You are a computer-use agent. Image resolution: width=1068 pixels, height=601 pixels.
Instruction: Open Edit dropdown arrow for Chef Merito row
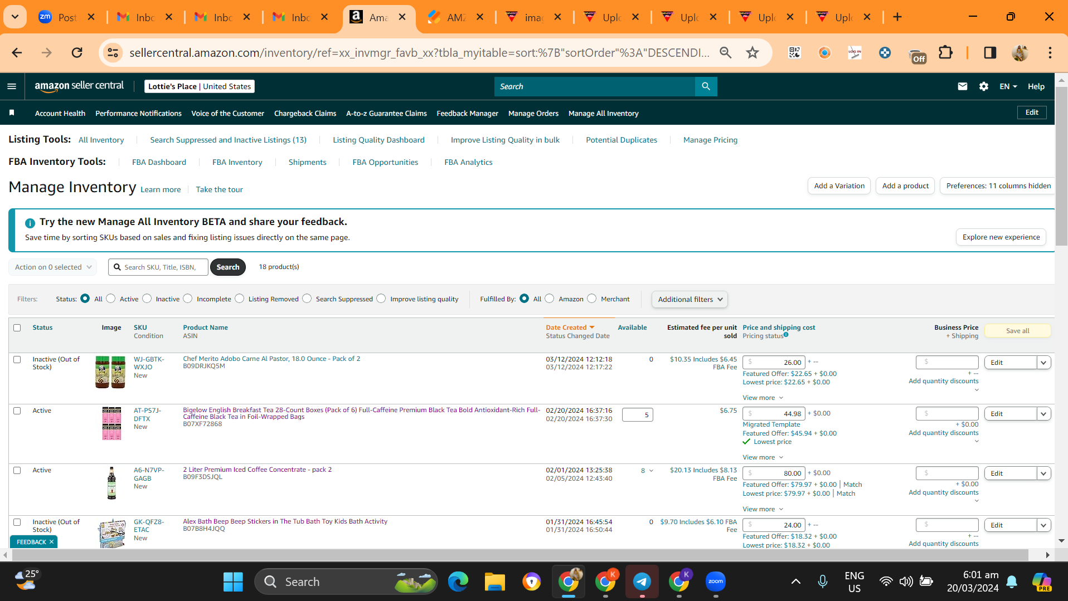1044,363
